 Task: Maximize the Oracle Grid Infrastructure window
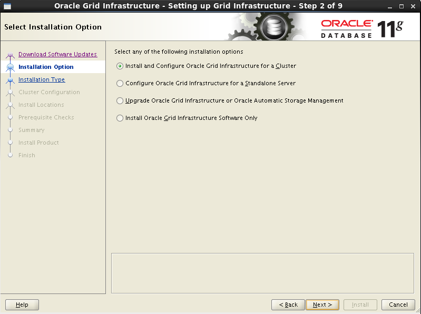point(402,6)
